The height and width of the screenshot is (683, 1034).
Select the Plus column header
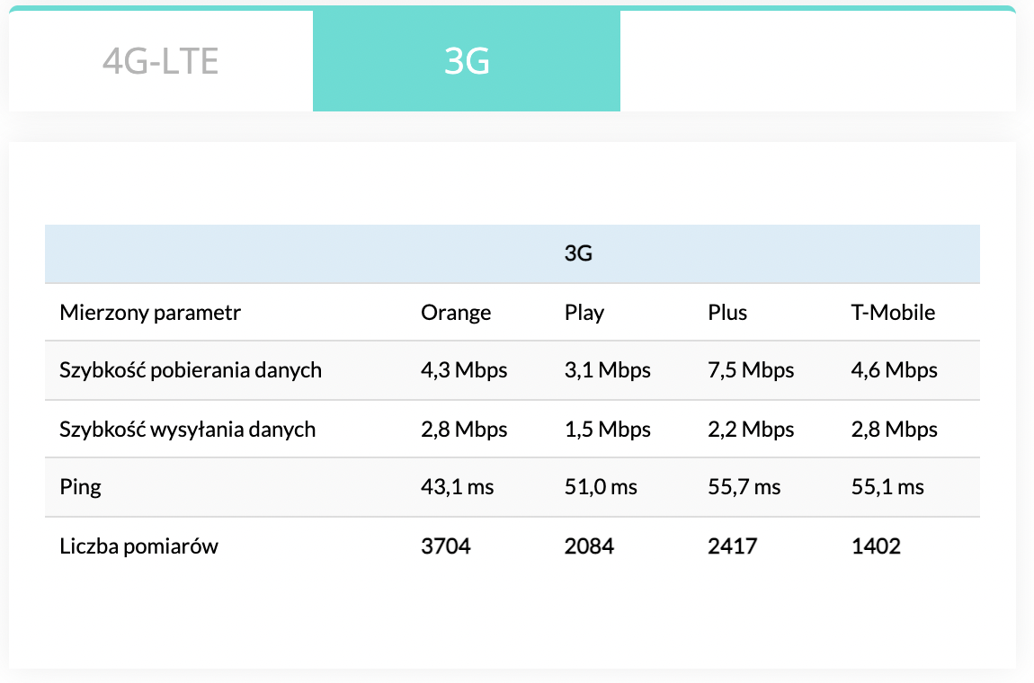(x=727, y=313)
